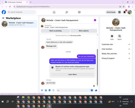Select the Messenger | Facebook browser tab
Viewport: 135px width, 108px height.
pos(16,2)
